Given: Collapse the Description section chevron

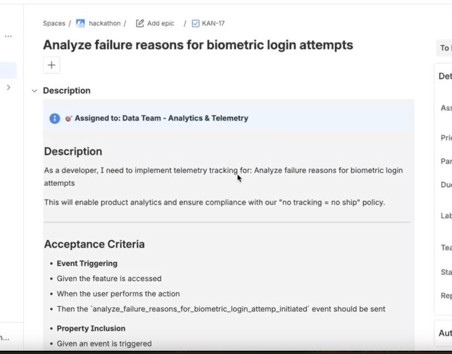Looking at the screenshot, I should pyautogui.click(x=34, y=91).
